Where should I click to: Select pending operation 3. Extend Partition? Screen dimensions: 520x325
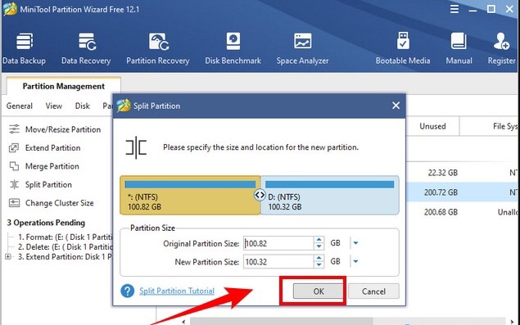pyautogui.click(x=66, y=257)
